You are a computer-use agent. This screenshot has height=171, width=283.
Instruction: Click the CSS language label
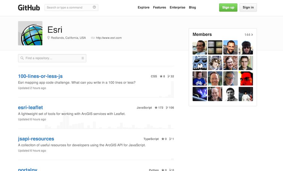(x=154, y=76)
